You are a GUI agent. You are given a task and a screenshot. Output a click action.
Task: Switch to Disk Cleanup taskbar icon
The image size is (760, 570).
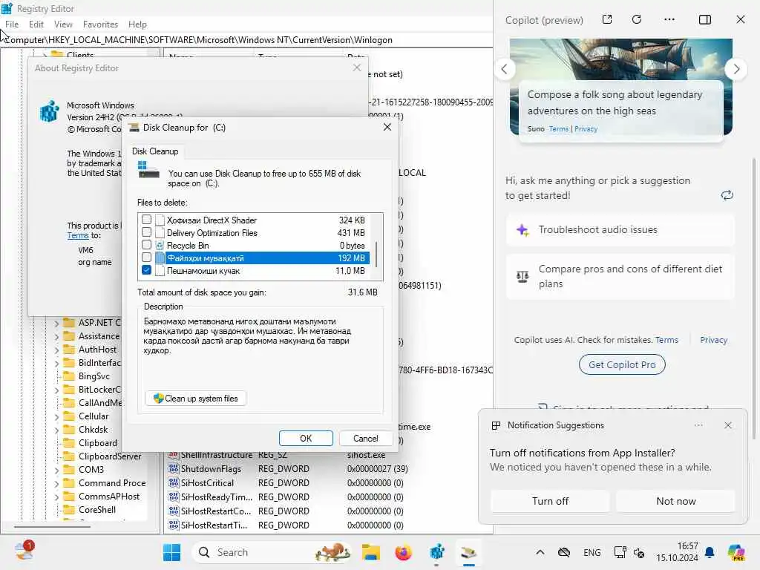469,552
